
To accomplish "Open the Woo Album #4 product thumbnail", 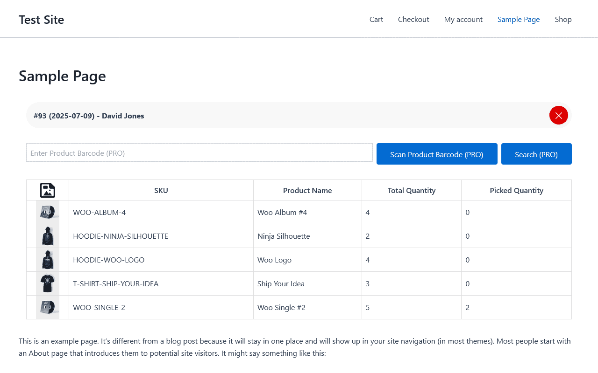I will click(48, 212).
